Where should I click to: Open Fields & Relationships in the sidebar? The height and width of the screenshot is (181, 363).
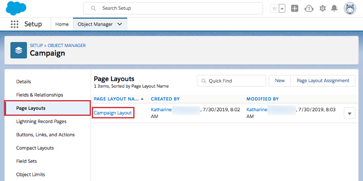pos(40,95)
